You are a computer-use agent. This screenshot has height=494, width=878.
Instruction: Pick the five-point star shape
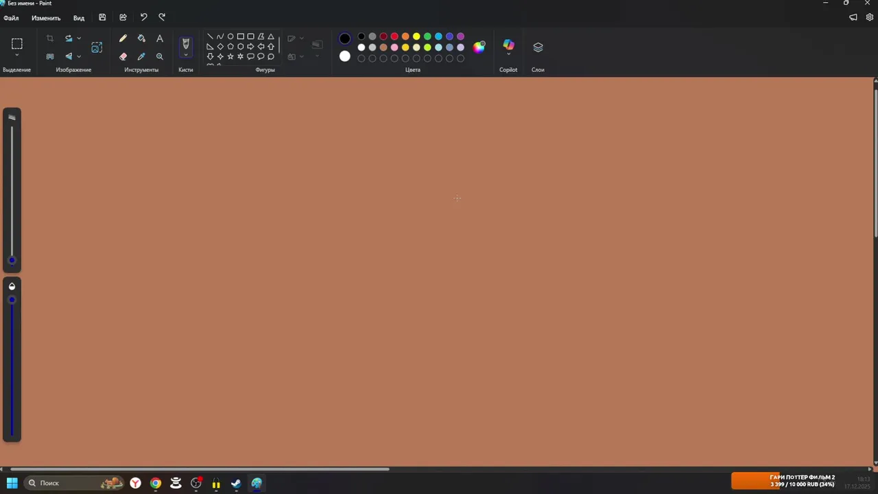click(230, 56)
